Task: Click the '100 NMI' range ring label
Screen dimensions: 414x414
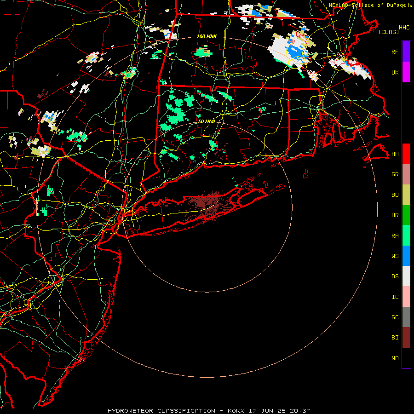Action: (207, 36)
